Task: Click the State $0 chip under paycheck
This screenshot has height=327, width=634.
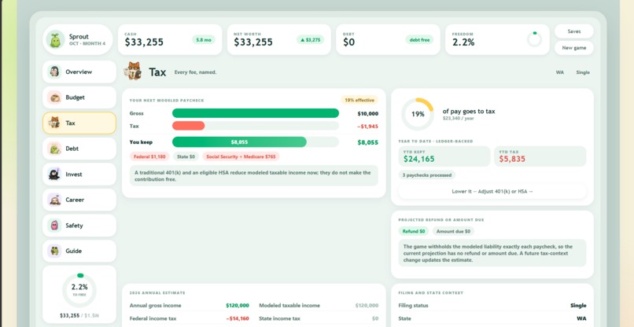Action: [186, 156]
